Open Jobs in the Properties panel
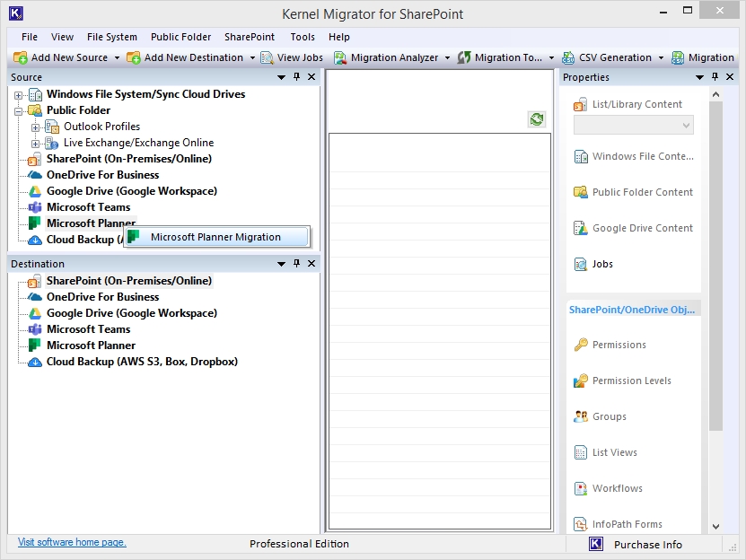The height and width of the screenshot is (560, 746). click(602, 264)
